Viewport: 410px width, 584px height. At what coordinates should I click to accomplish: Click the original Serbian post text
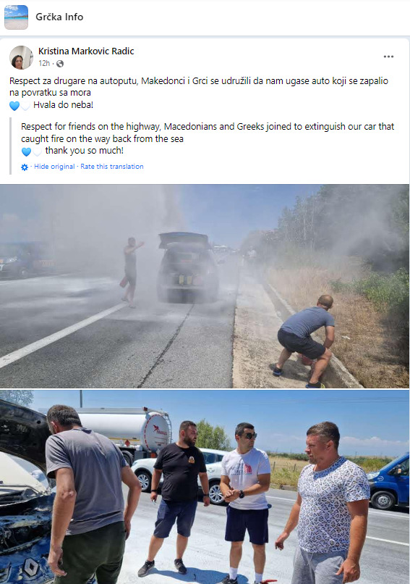(x=199, y=86)
